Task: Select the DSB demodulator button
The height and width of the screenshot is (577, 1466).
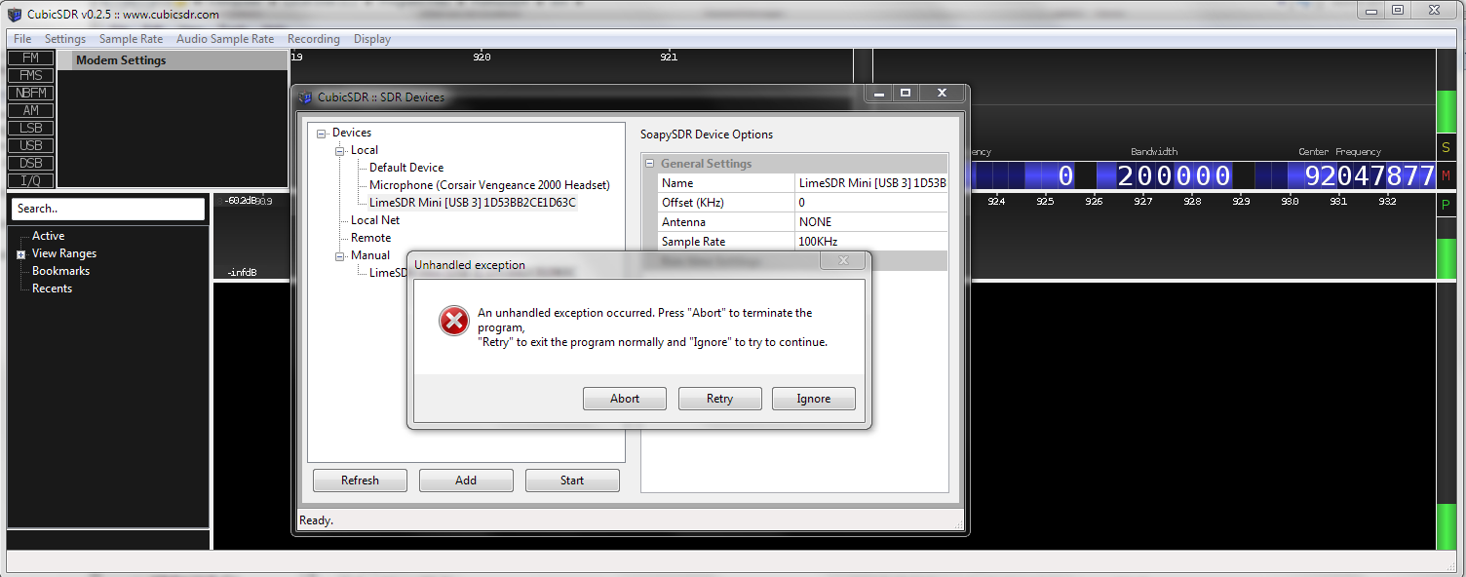Action: (30, 163)
